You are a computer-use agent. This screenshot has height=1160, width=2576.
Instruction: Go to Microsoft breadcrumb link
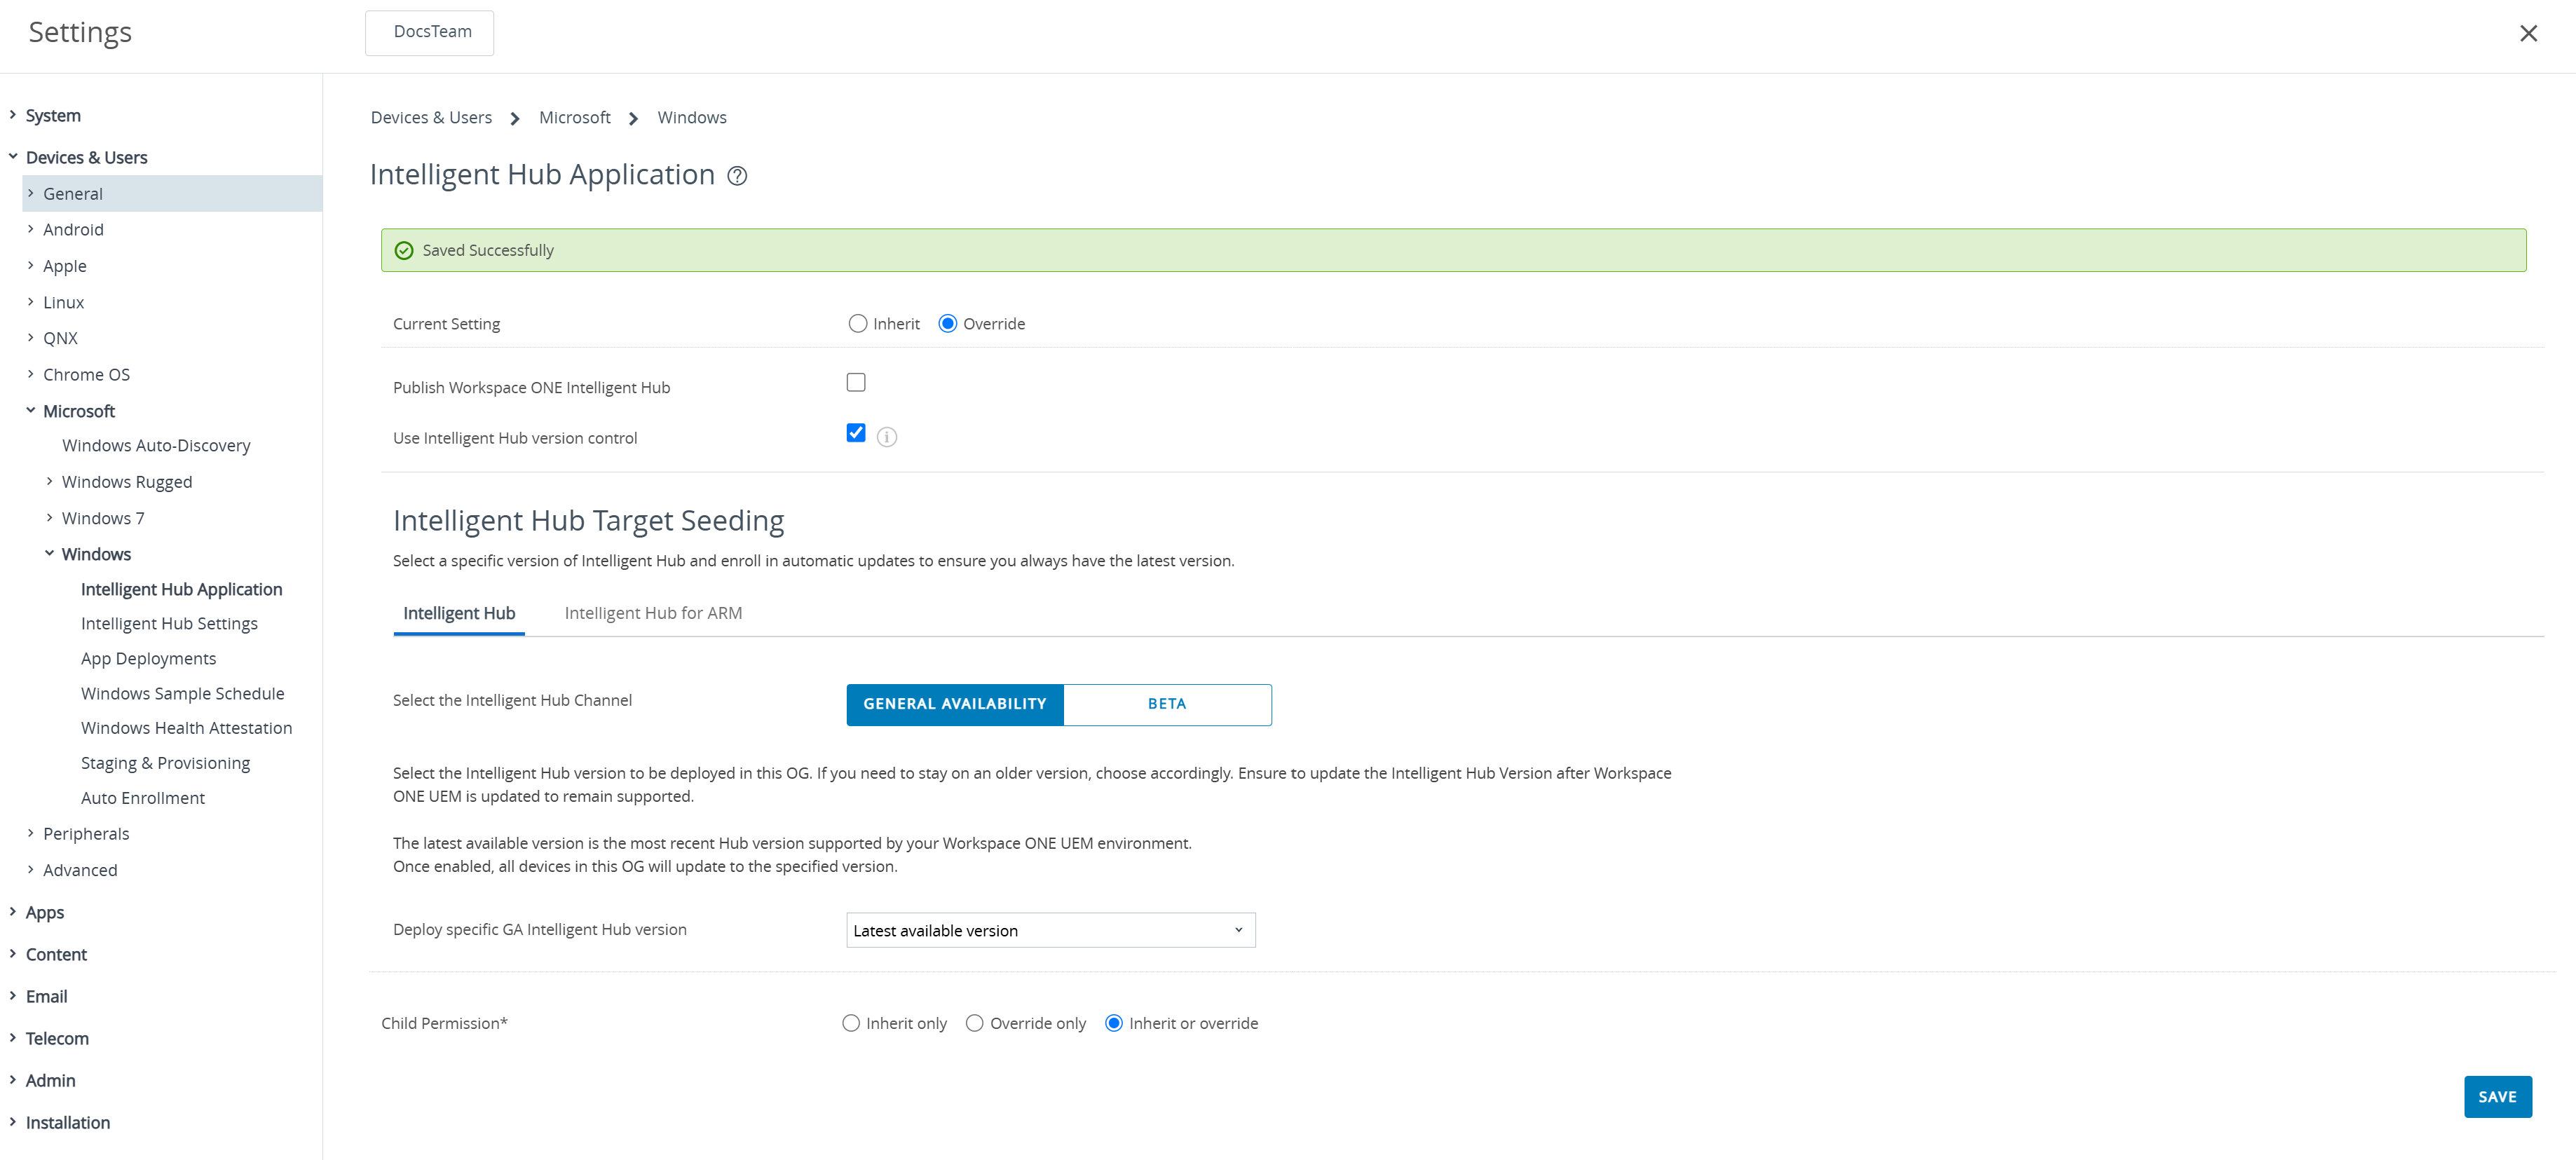tap(574, 118)
